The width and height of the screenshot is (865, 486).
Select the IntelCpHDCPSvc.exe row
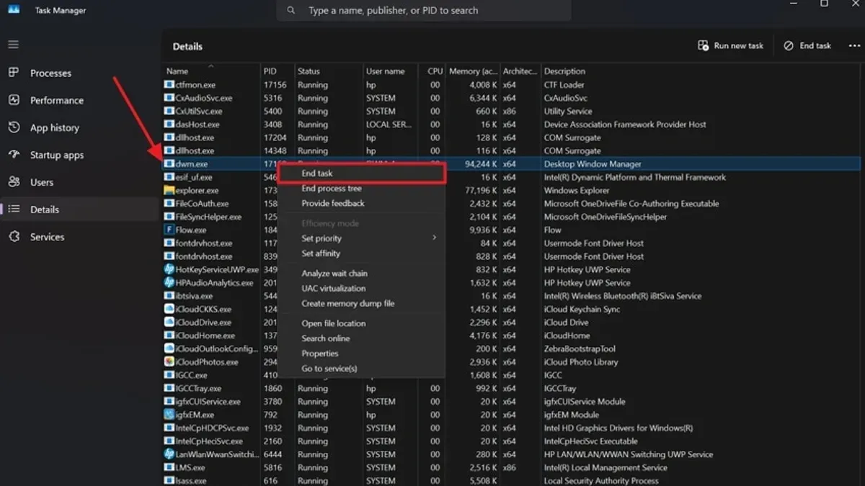511,428
